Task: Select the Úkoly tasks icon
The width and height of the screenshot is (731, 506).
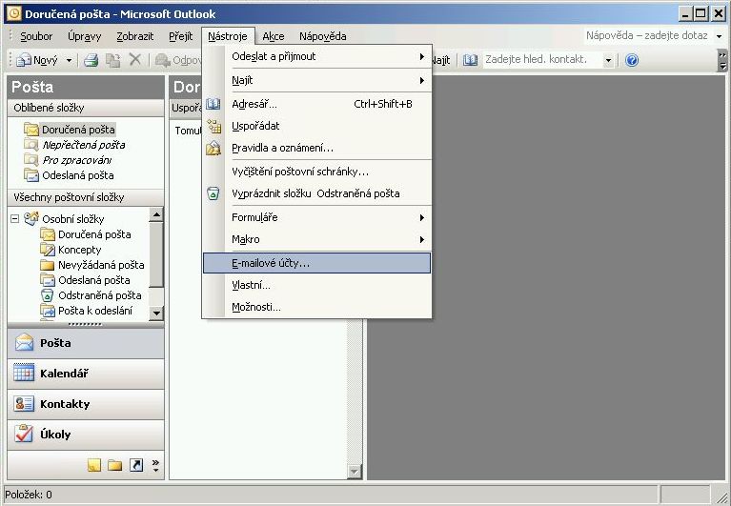Action: (24, 435)
